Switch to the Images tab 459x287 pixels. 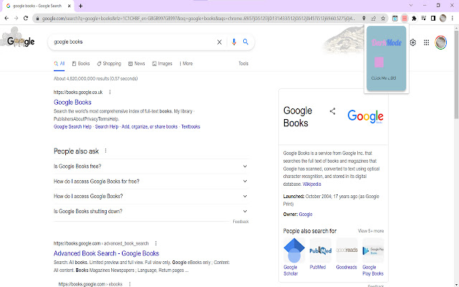[x=162, y=64]
